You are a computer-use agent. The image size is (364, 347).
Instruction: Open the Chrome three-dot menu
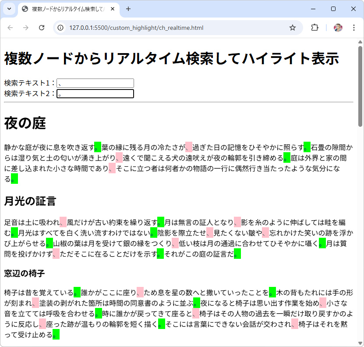coord(354,28)
